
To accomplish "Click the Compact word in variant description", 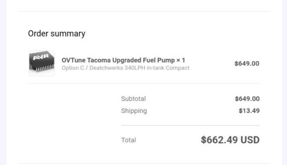I will click(177, 68).
